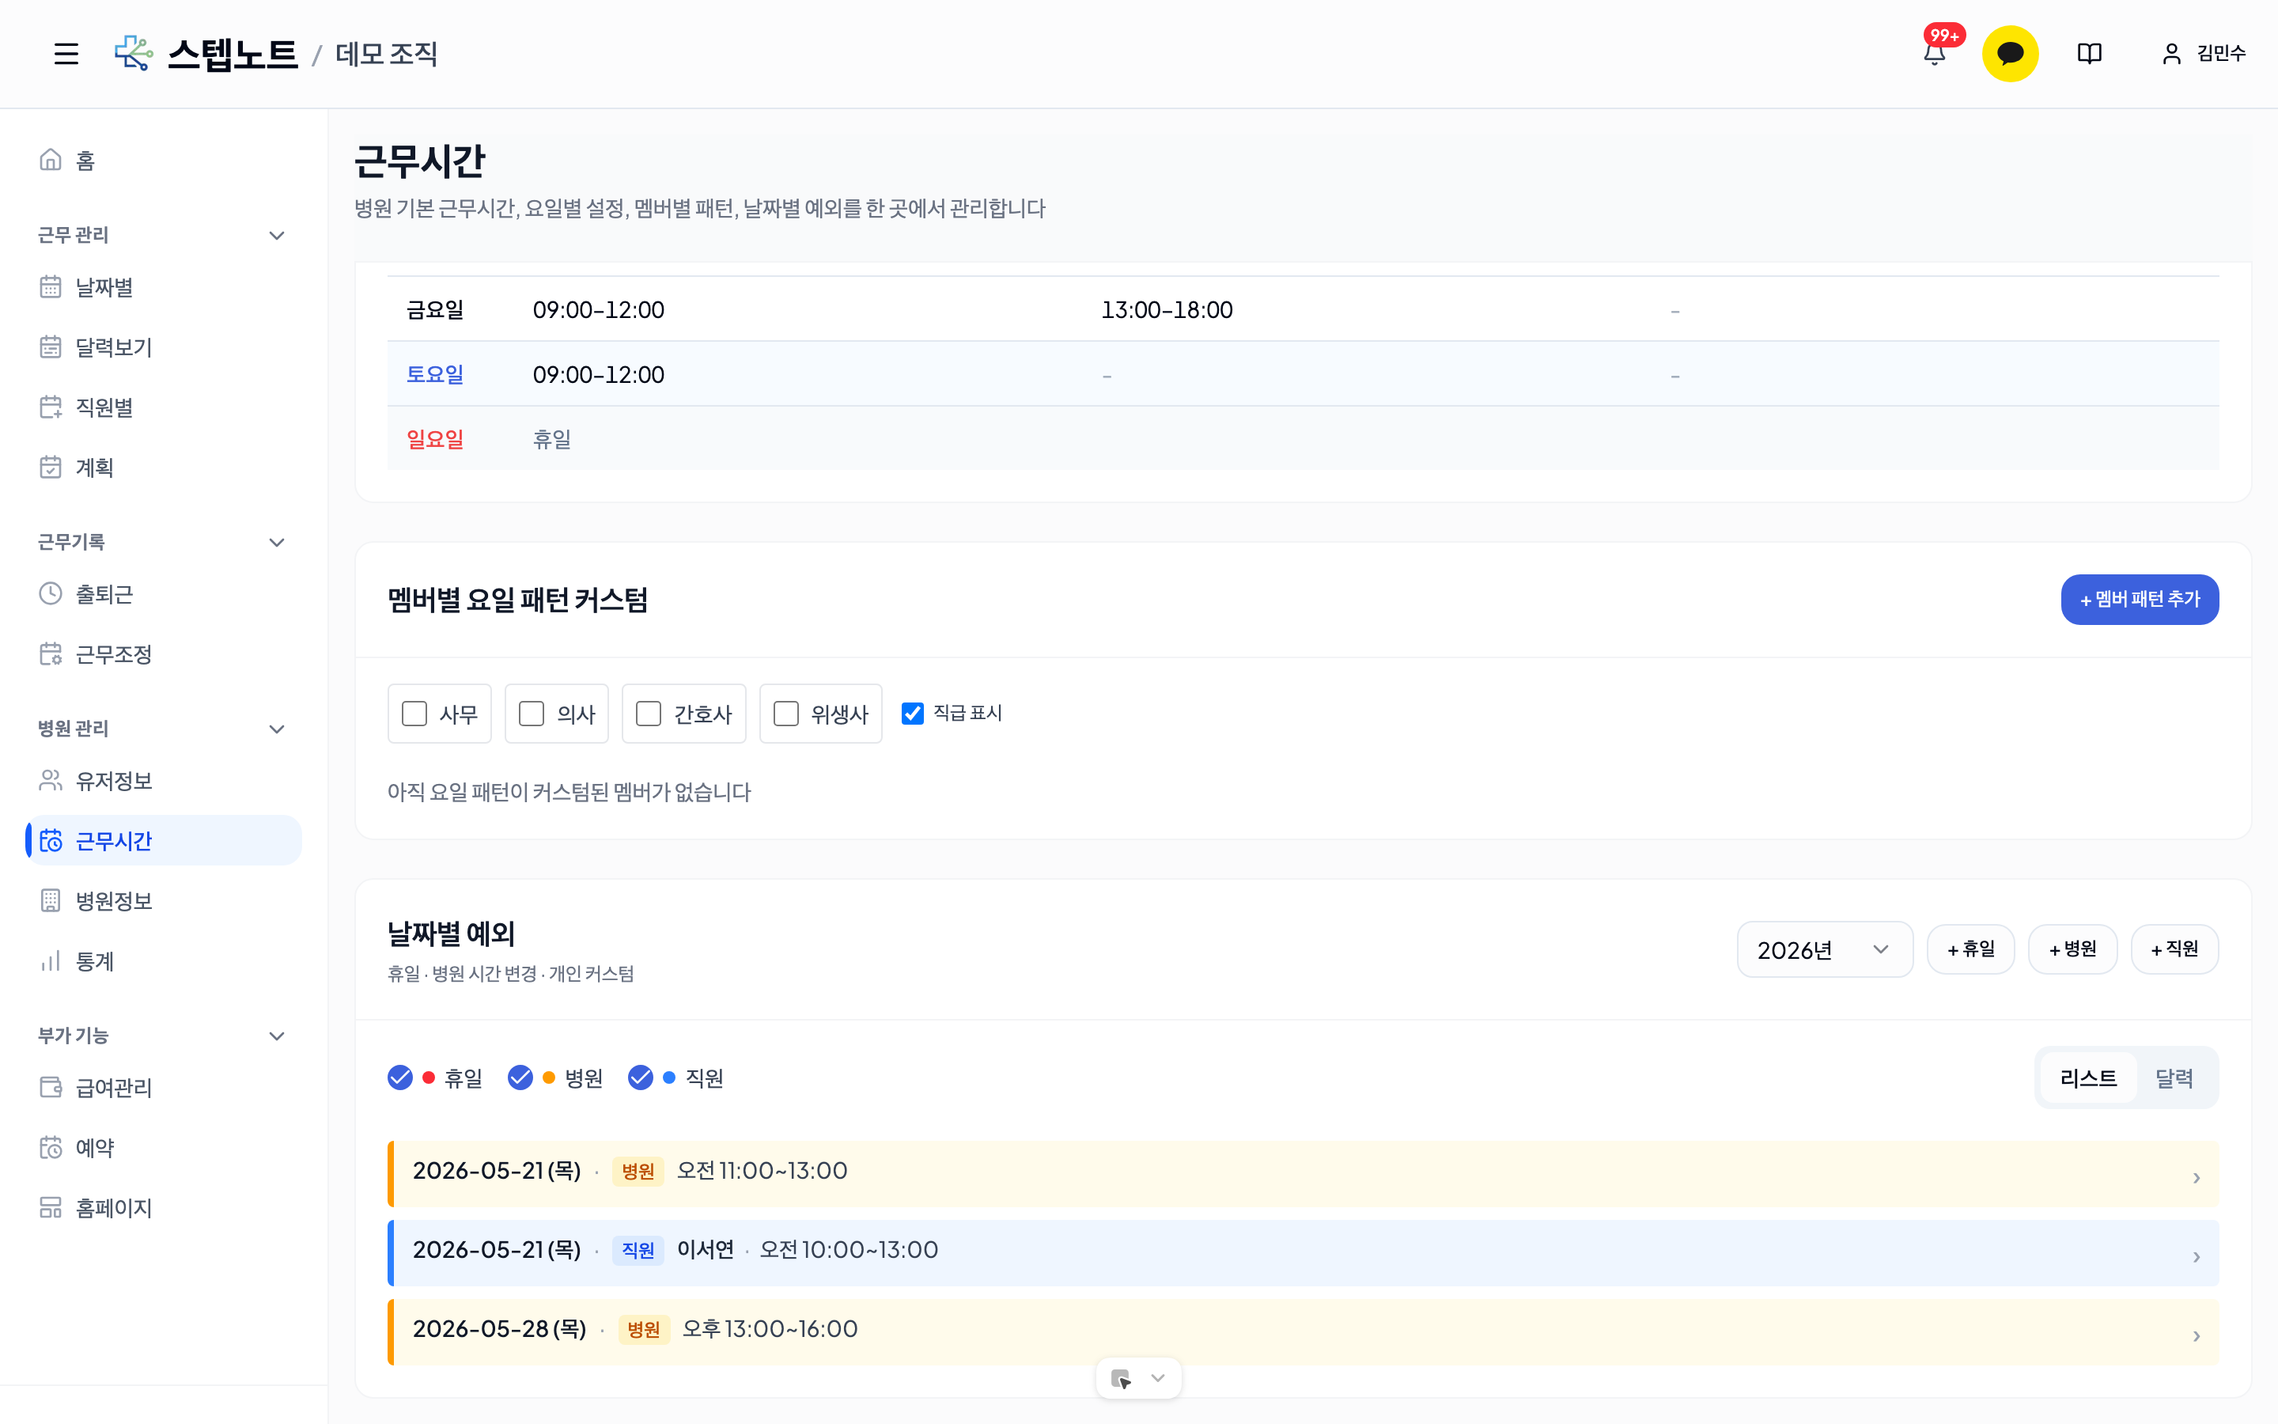2278x1424 pixels.
Task: Collapse the 근무기록 section
Action: (277, 543)
